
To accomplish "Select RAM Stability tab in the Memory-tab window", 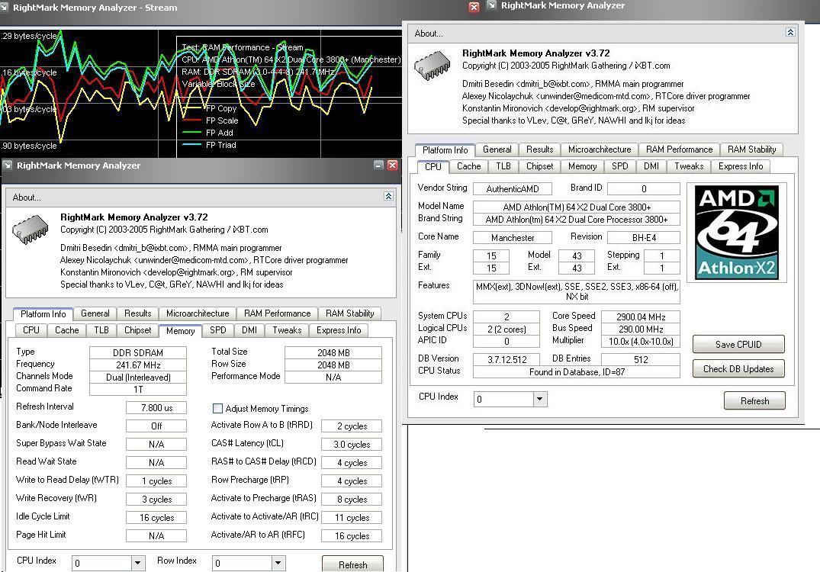I will tap(350, 313).
